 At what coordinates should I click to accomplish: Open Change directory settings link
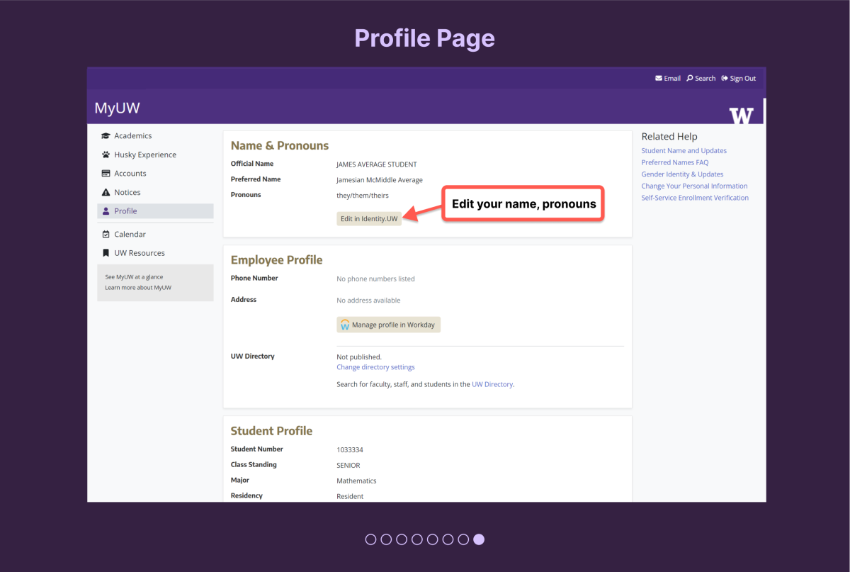pos(375,367)
